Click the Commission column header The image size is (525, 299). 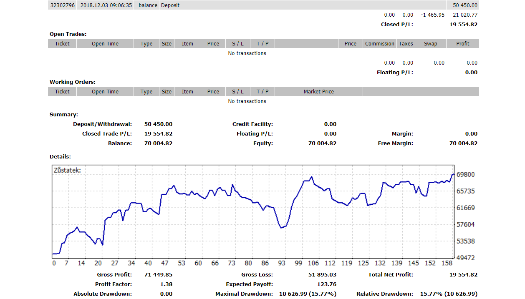click(x=380, y=43)
